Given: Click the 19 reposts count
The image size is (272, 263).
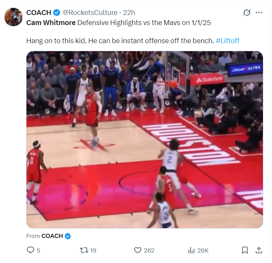Looking at the screenshot, I should pos(93,250).
